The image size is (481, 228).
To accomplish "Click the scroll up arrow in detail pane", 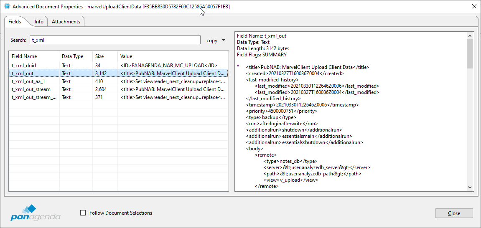I will 470,36.
